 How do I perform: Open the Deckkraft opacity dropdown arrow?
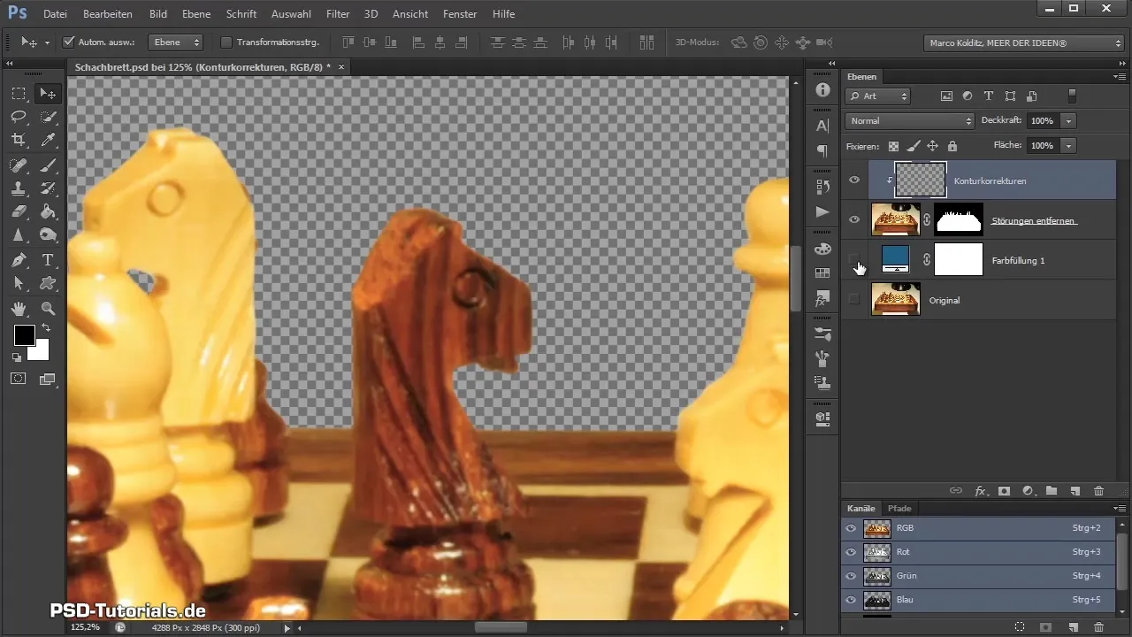coord(1069,120)
